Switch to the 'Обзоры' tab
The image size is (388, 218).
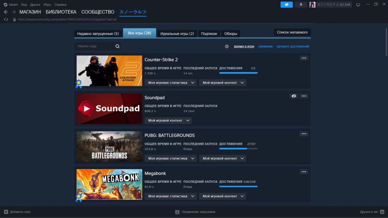(x=230, y=34)
